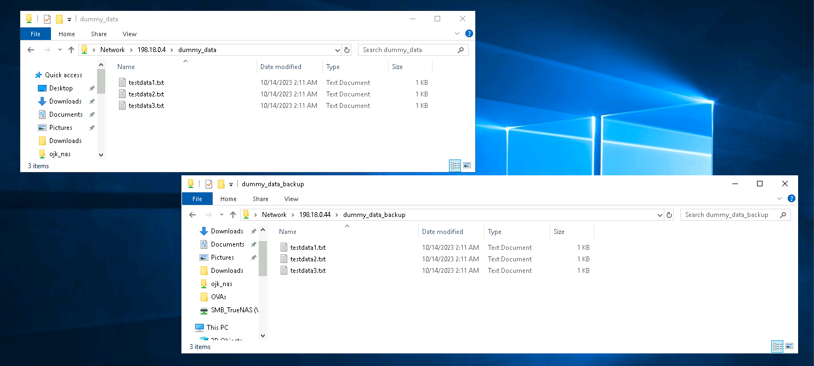Click Network in the dummy_data address path
This screenshot has width=814, height=366.
pos(112,50)
